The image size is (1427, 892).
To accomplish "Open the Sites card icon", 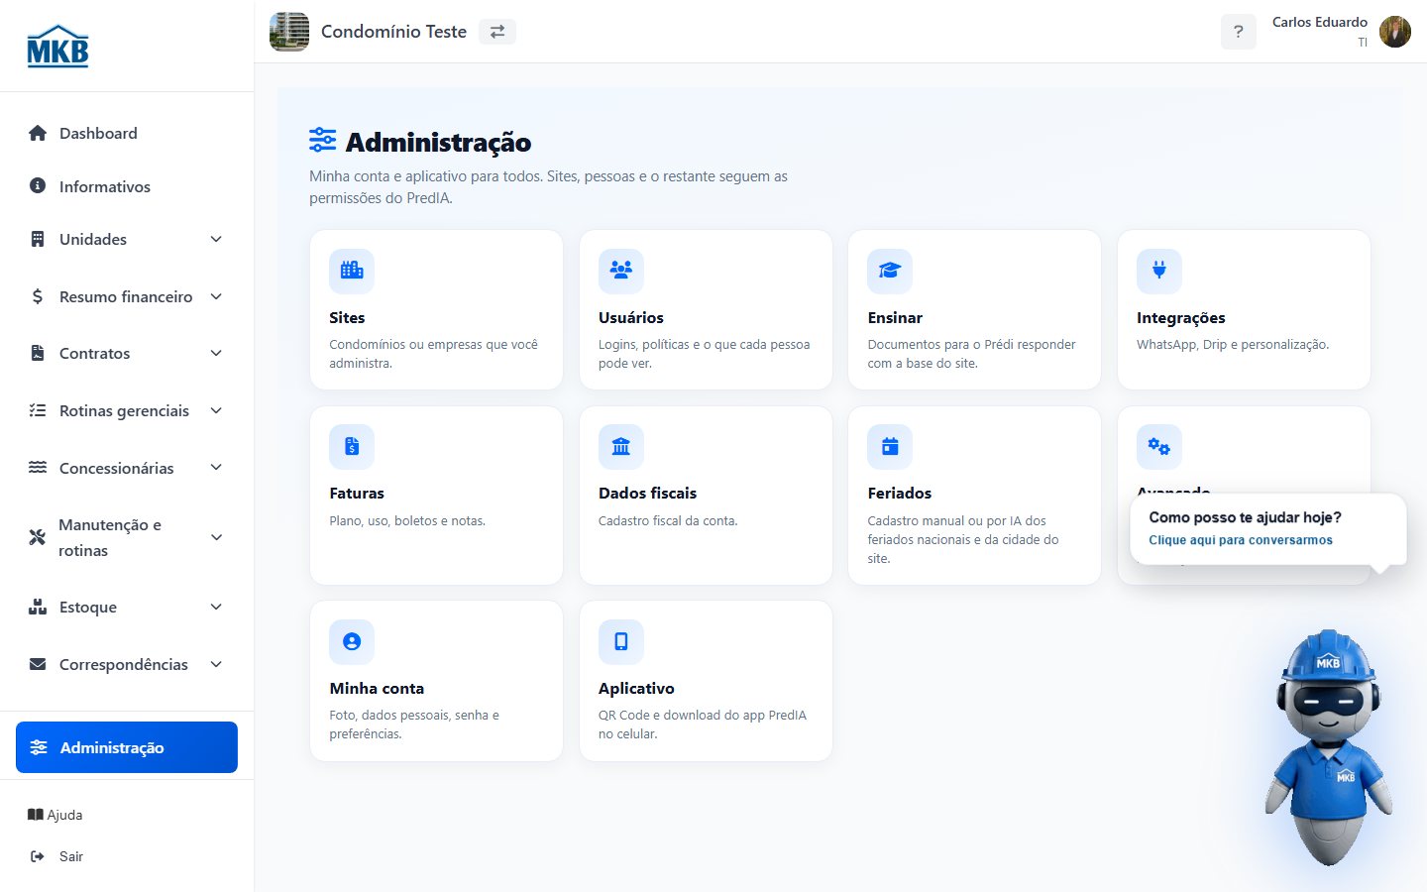I will [x=352, y=271].
